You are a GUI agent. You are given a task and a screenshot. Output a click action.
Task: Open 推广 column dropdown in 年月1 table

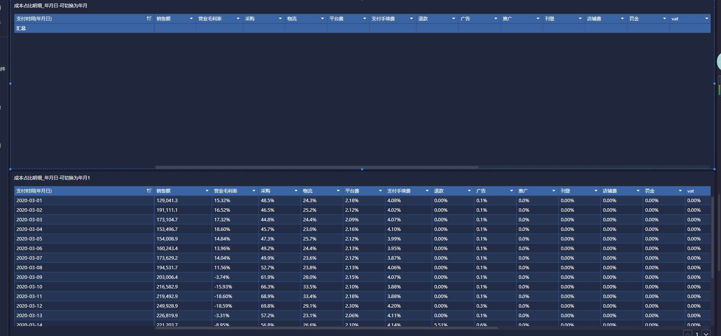click(554, 191)
